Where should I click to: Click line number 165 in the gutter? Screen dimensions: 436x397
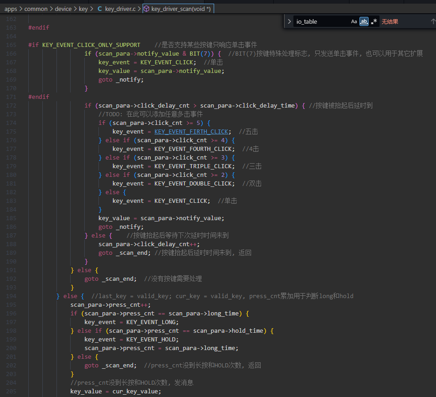pos(11,45)
